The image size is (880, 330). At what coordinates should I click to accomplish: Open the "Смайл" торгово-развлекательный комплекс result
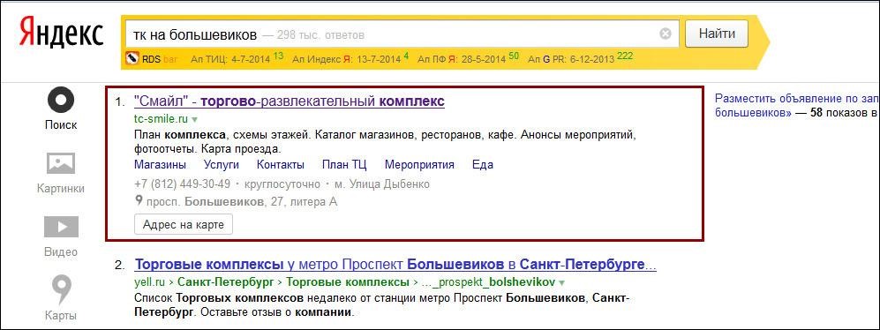pyautogui.click(x=290, y=101)
